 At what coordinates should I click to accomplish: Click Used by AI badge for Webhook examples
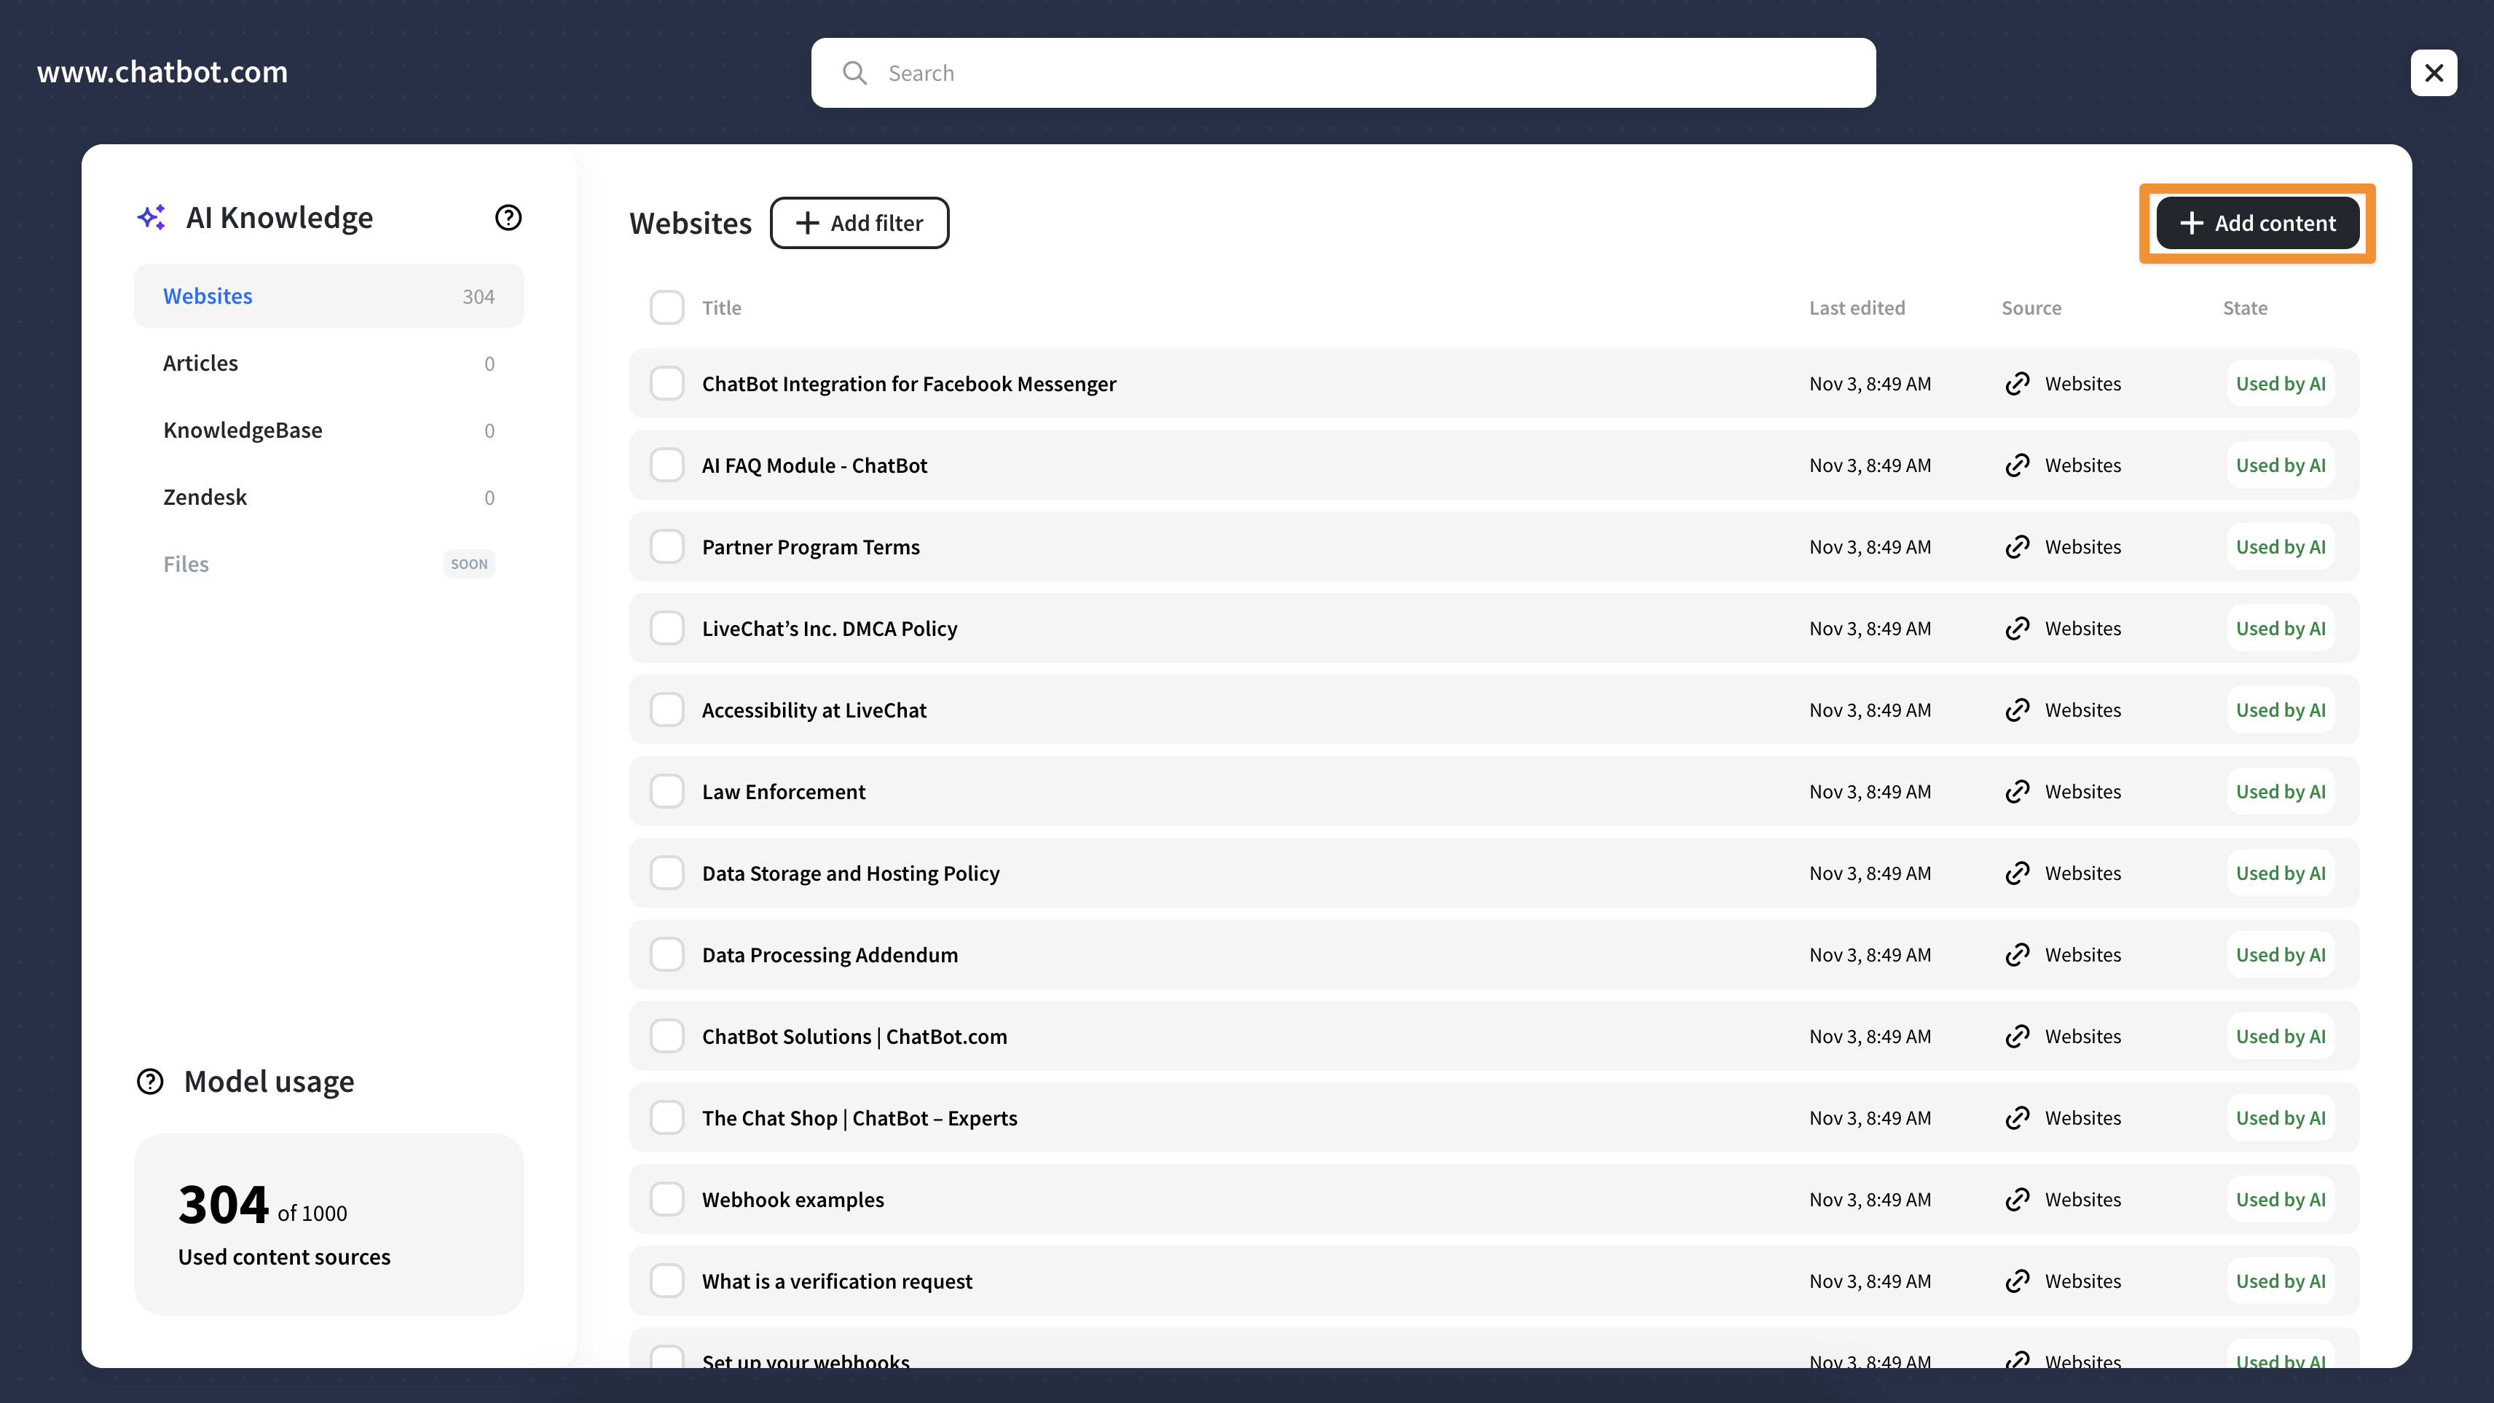[2280, 1200]
